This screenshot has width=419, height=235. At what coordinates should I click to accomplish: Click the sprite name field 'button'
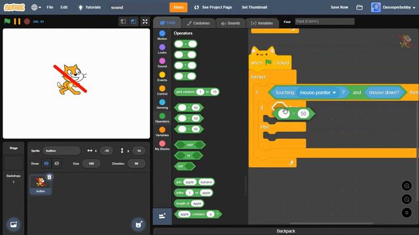pyautogui.click(x=62, y=151)
